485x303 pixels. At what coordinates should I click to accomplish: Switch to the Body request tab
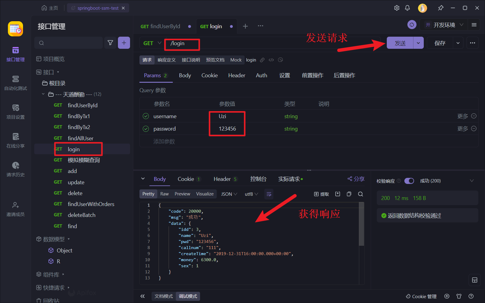pos(185,75)
